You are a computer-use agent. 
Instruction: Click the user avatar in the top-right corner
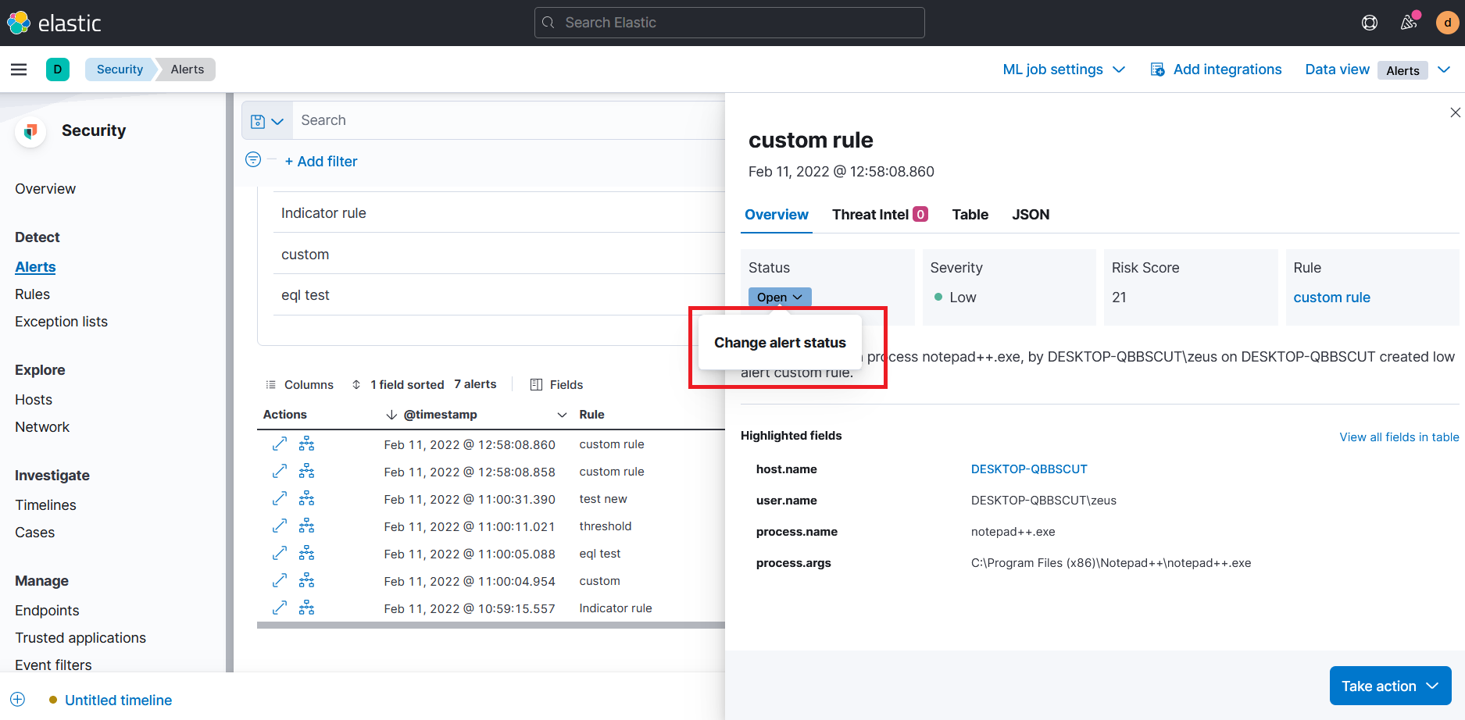click(1447, 23)
